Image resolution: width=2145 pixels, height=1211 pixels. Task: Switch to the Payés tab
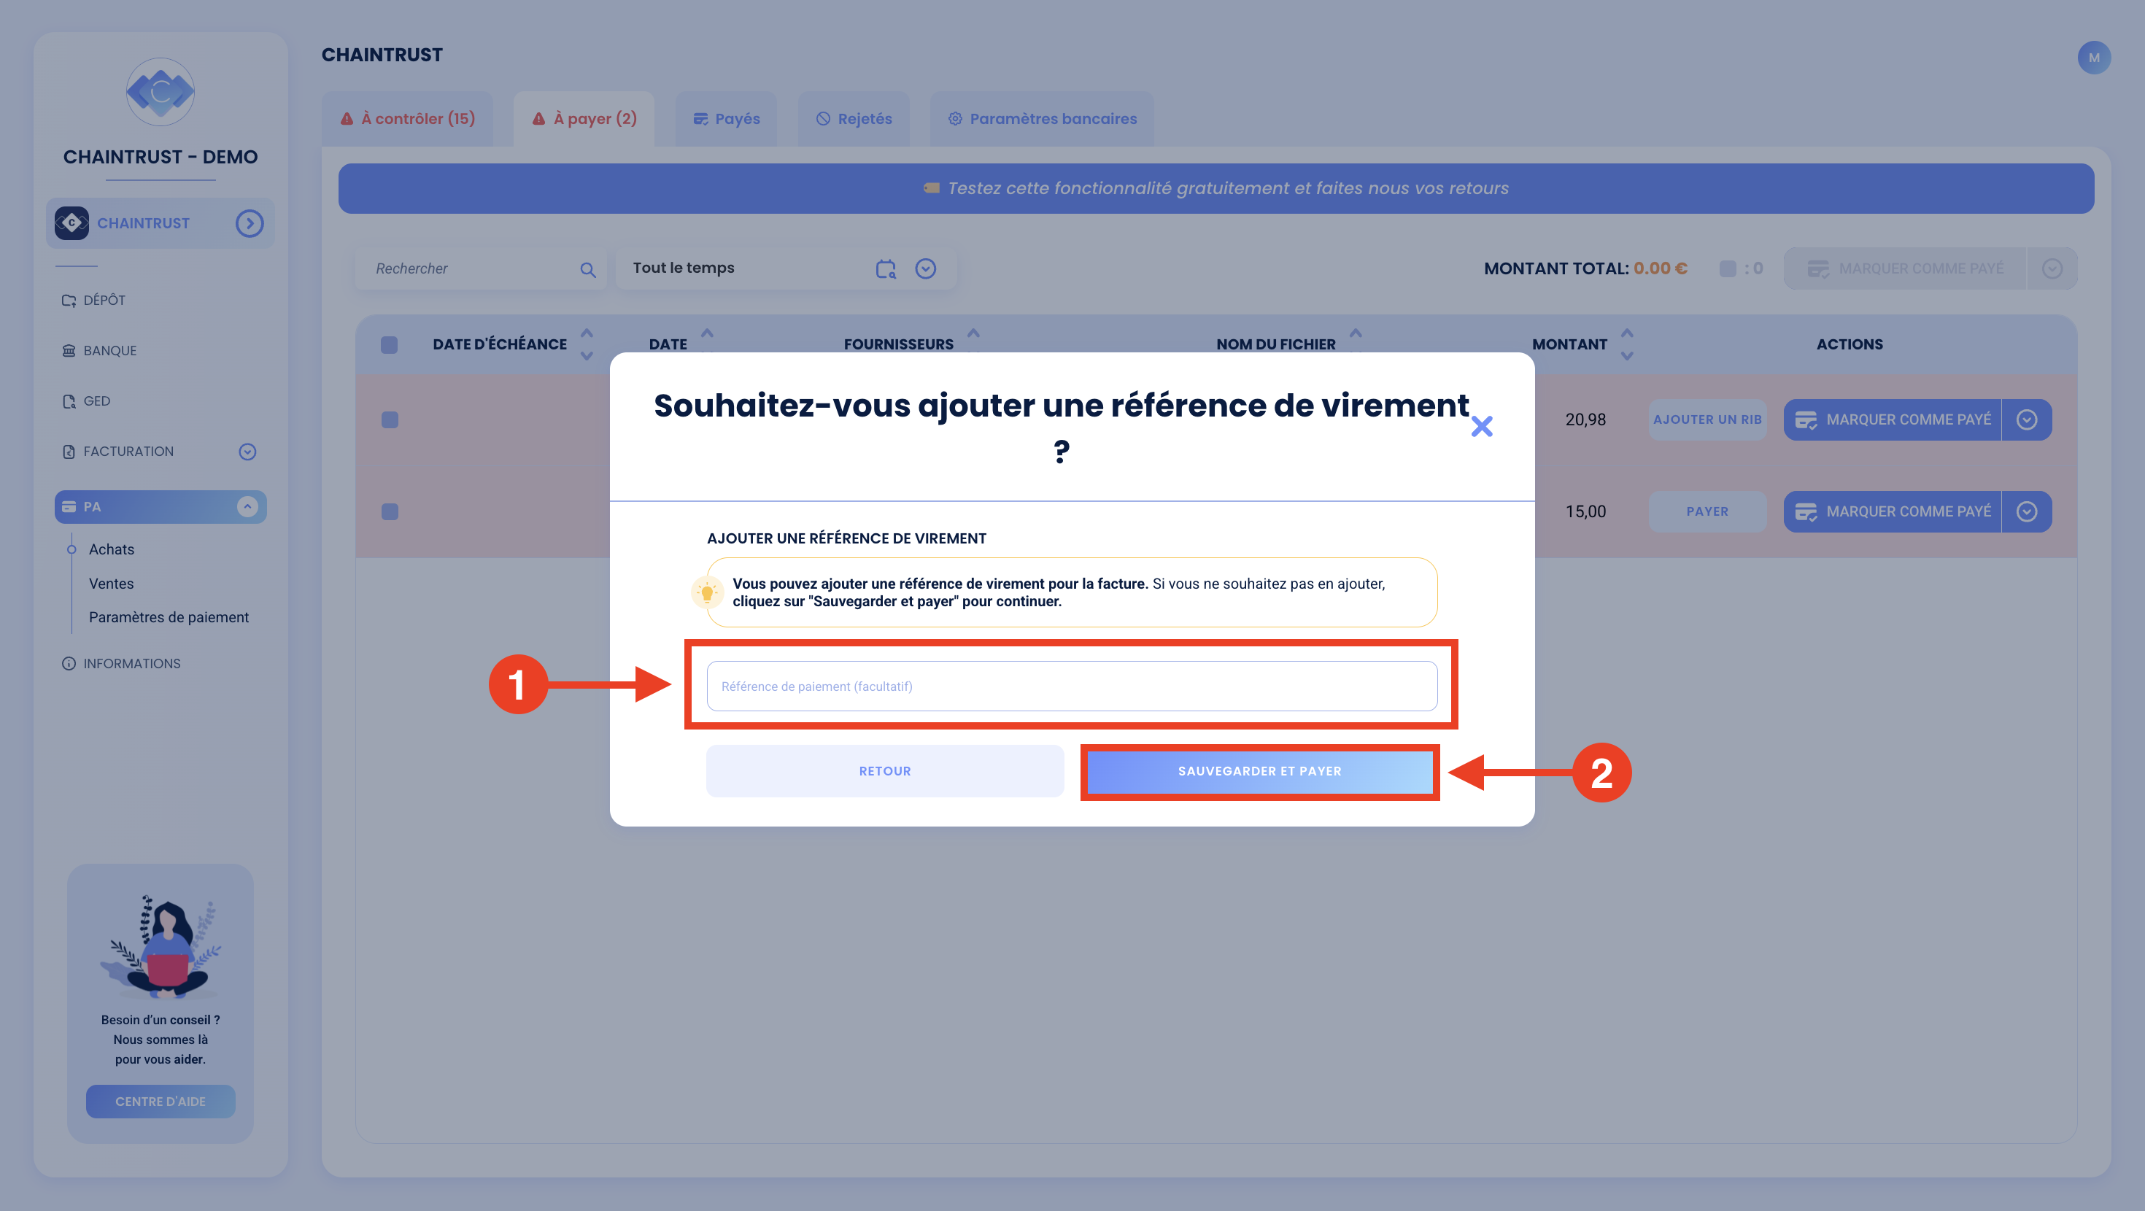tap(726, 119)
